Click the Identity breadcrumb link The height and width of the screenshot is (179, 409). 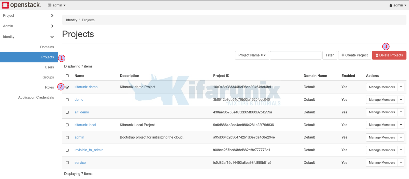tap(72, 20)
